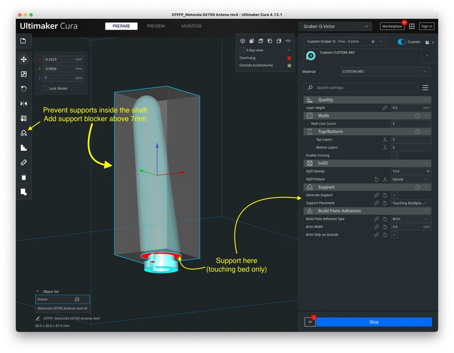Open Per Model Settings tool

pyautogui.click(x=24, y=118)
